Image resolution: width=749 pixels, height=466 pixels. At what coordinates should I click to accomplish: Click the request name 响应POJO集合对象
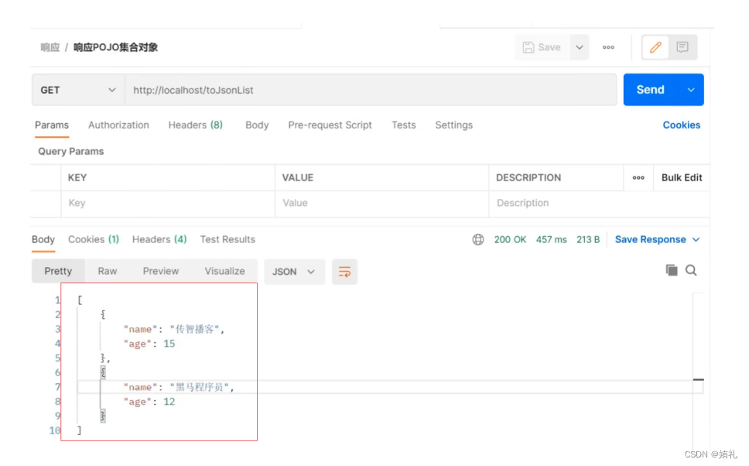115,47
